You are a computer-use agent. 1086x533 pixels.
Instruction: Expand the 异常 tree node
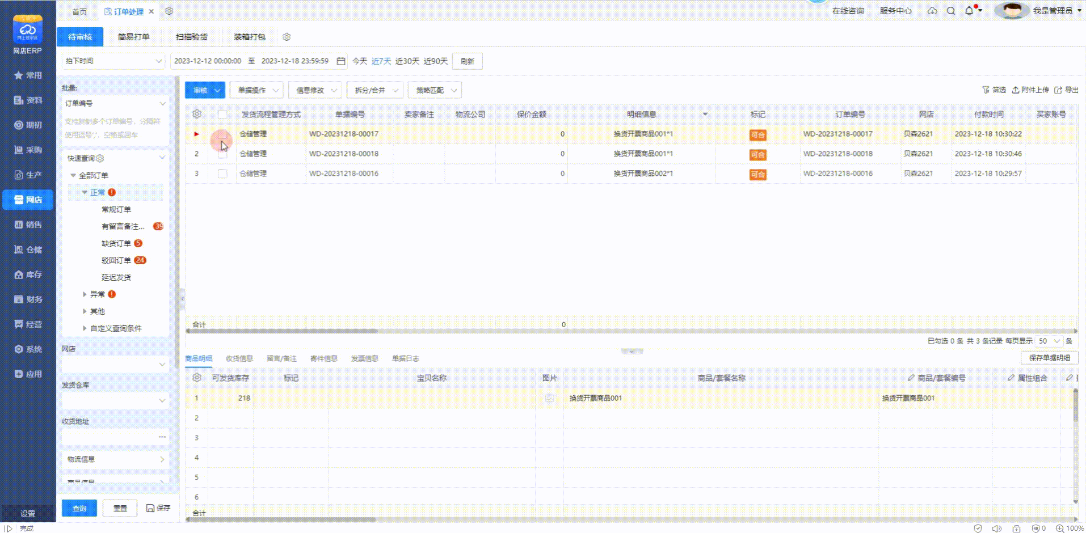click(x=85, y=294)
